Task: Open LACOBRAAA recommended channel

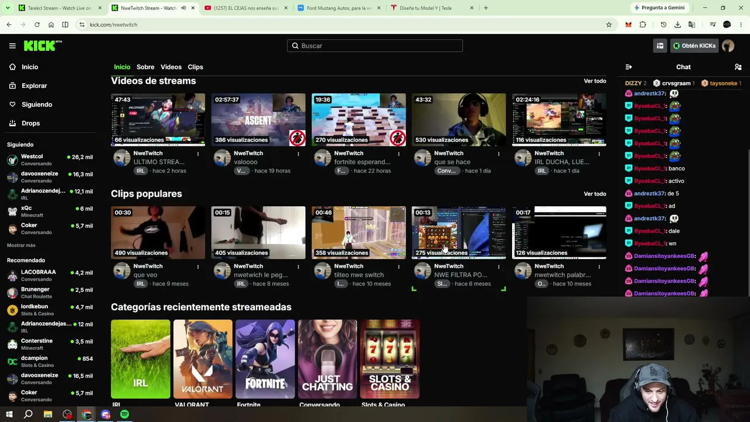Action: 50,275
